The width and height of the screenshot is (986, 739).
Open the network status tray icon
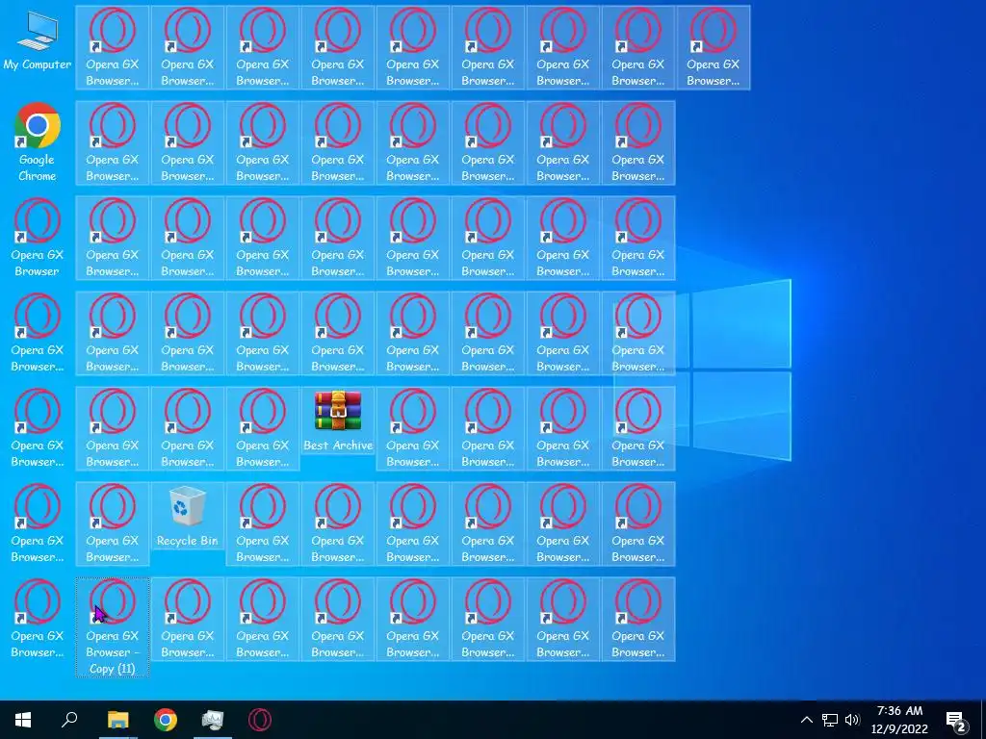[x=829, y=720]
